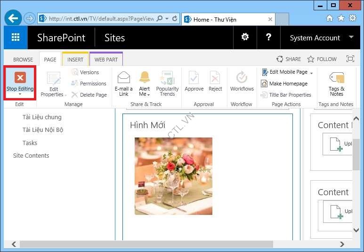Click the horizontal scrollbar at the bottom
This screenshot has width=364, height=252.
tap(146, 244)
